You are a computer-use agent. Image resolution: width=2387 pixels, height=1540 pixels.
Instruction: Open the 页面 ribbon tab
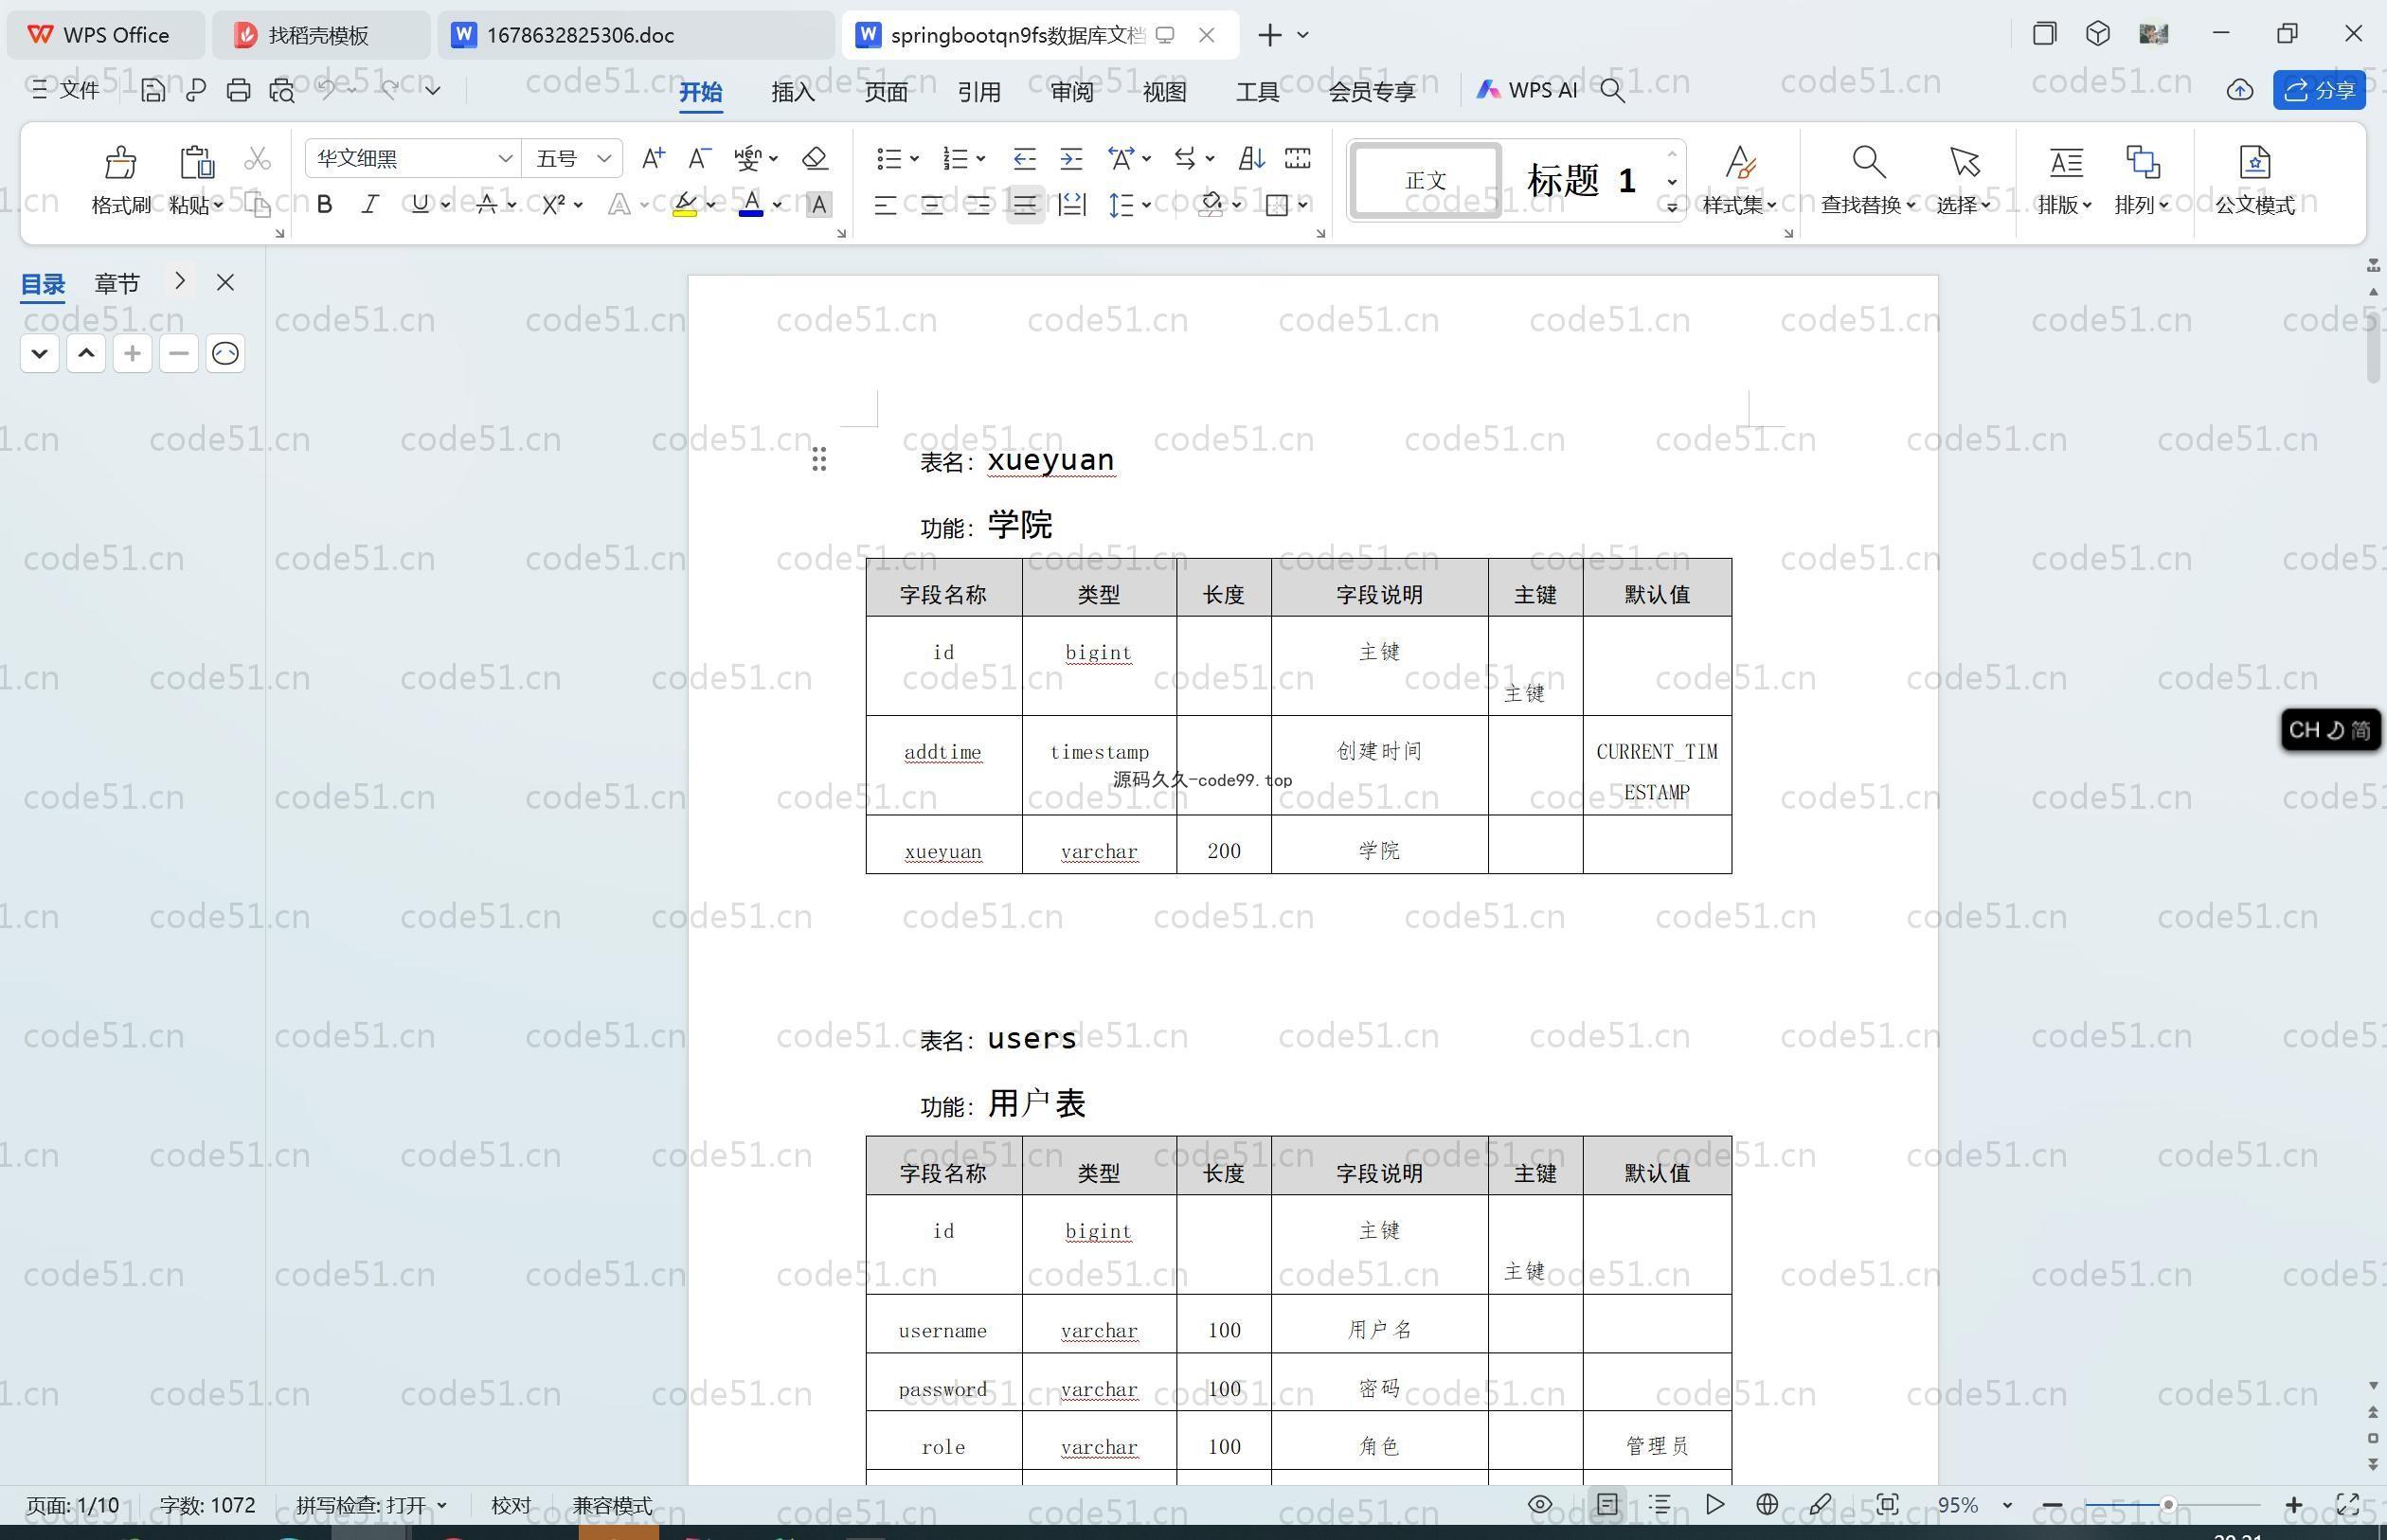(886, 91)
